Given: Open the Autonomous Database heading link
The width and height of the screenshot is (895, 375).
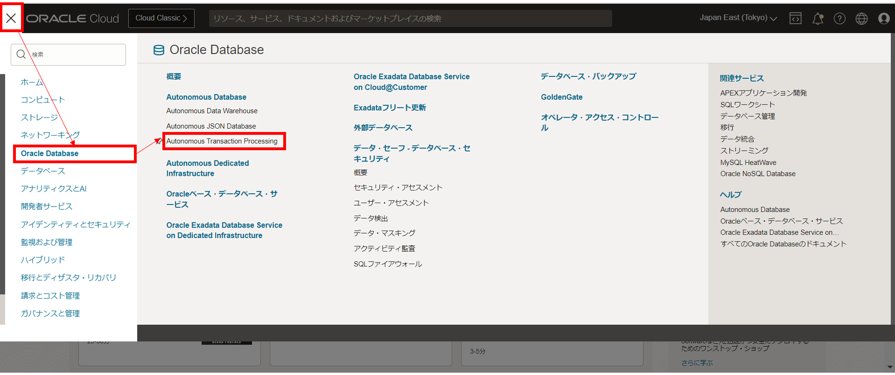Looking at the screenshot, I should (206, 97).
